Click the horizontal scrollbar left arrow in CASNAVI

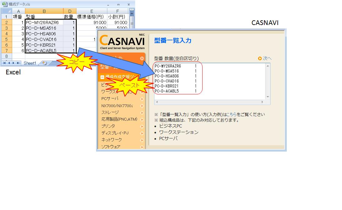(157, 102)
